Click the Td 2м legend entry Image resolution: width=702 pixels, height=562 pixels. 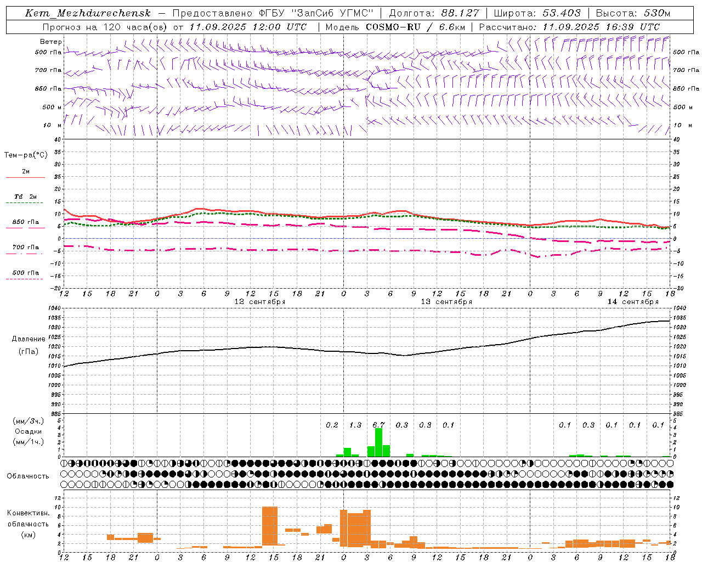25,196
